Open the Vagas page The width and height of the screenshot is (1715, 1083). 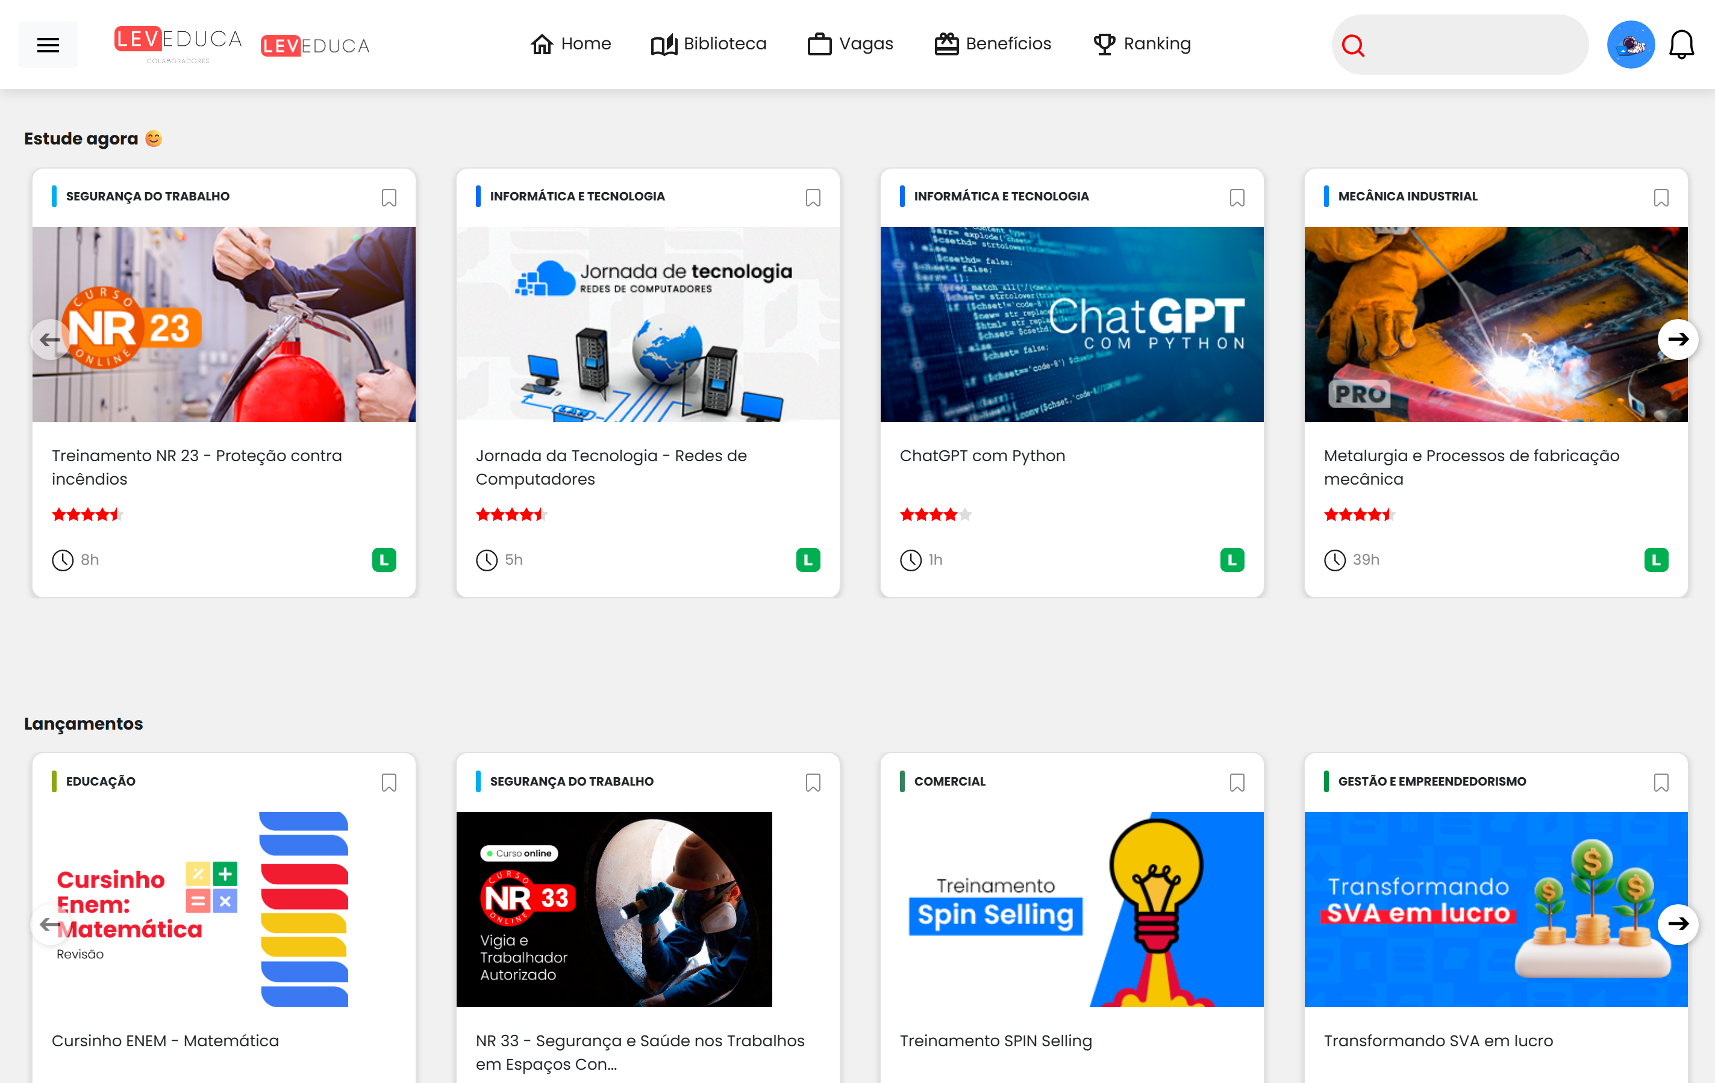pyautogui.click(x=851, y=44)
